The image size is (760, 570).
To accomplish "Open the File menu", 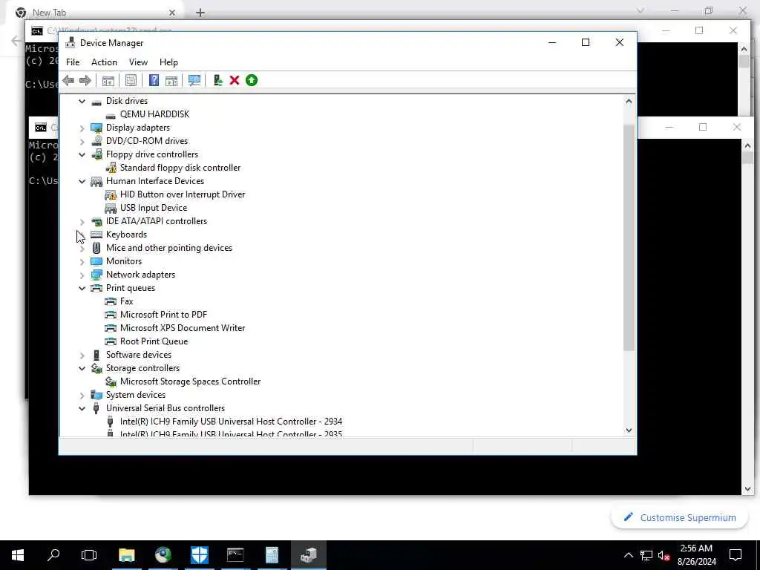I will tap(73, 62).
